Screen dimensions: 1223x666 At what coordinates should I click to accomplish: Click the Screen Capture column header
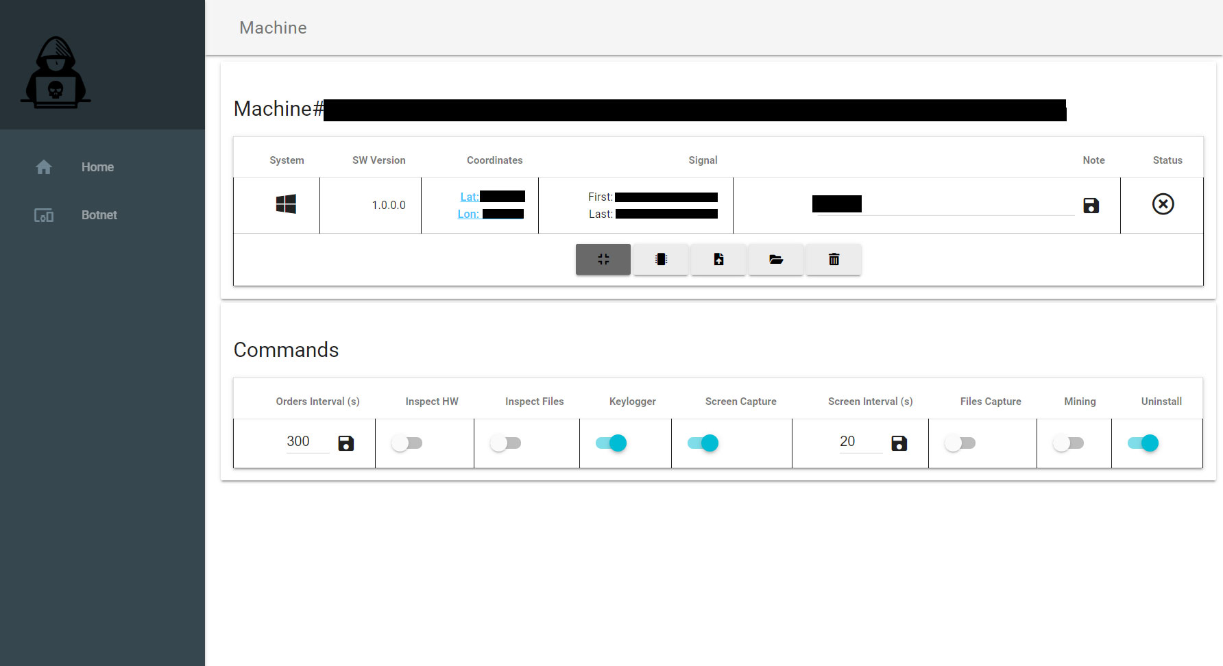(741, 402)
